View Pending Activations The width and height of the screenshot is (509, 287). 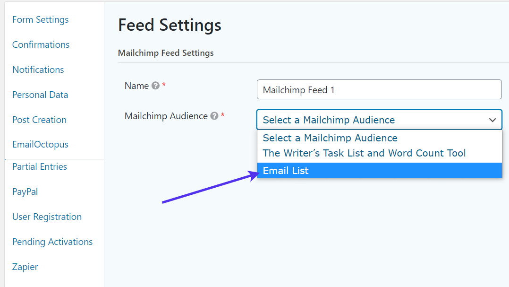[52, 242]
